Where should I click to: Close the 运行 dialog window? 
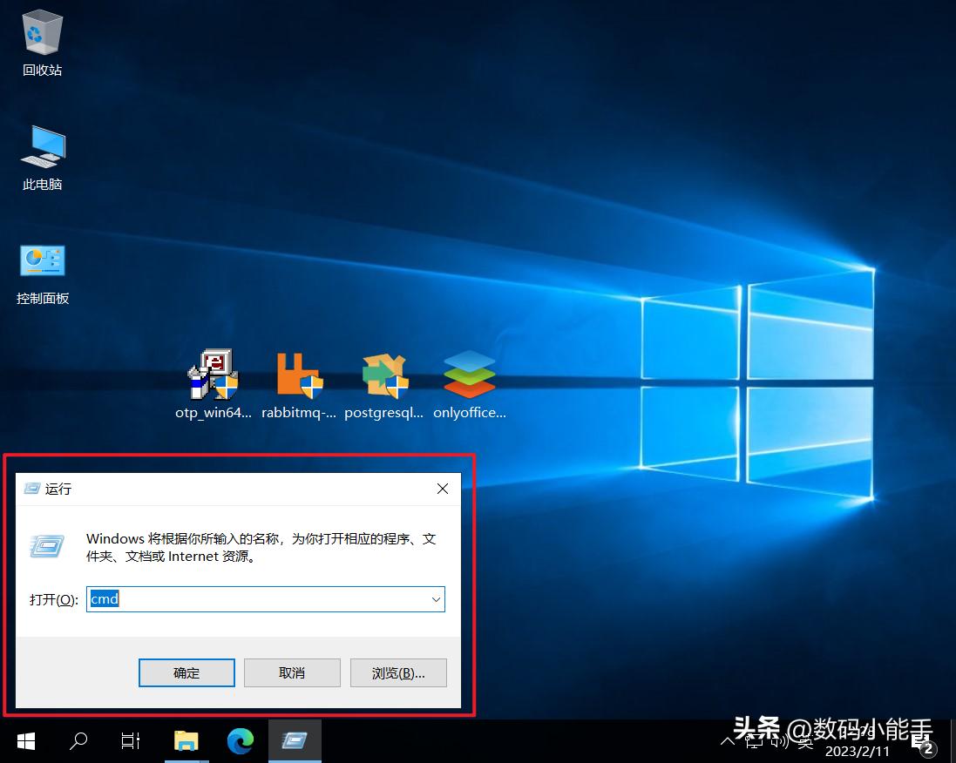pyautogui.click(x=443, y=489)
